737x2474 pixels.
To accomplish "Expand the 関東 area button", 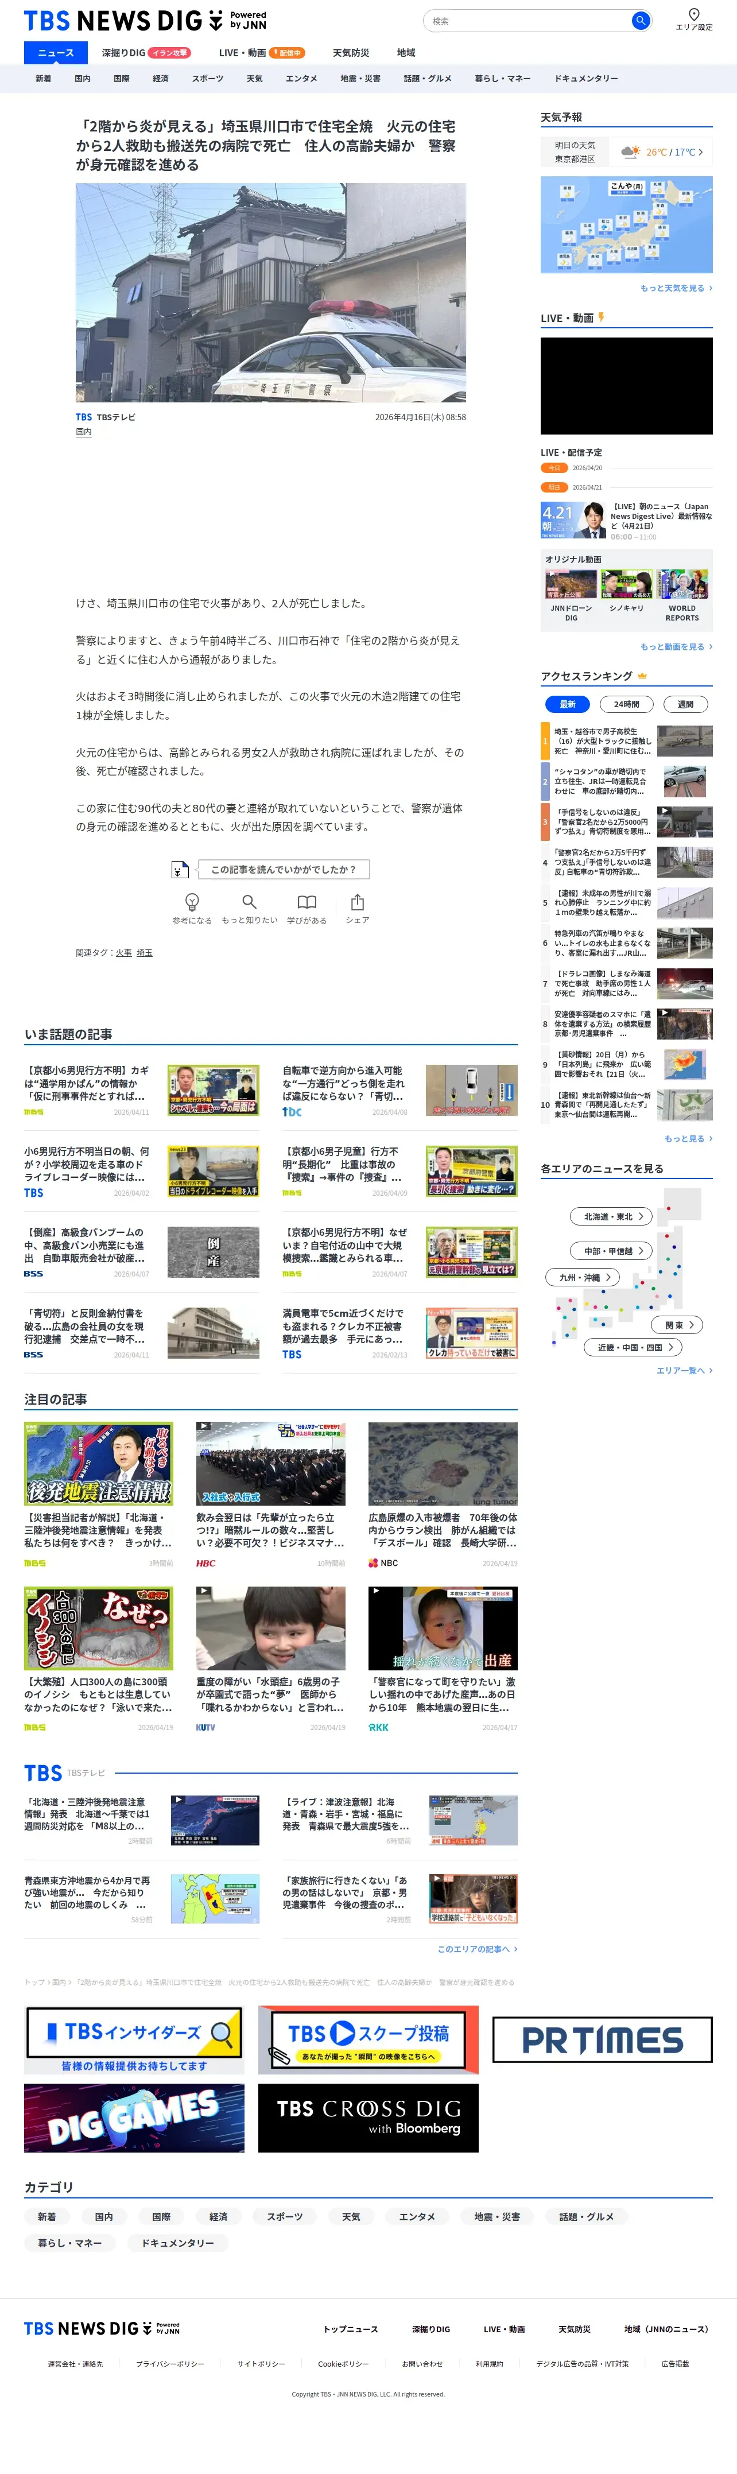I will coord(677,1324).
